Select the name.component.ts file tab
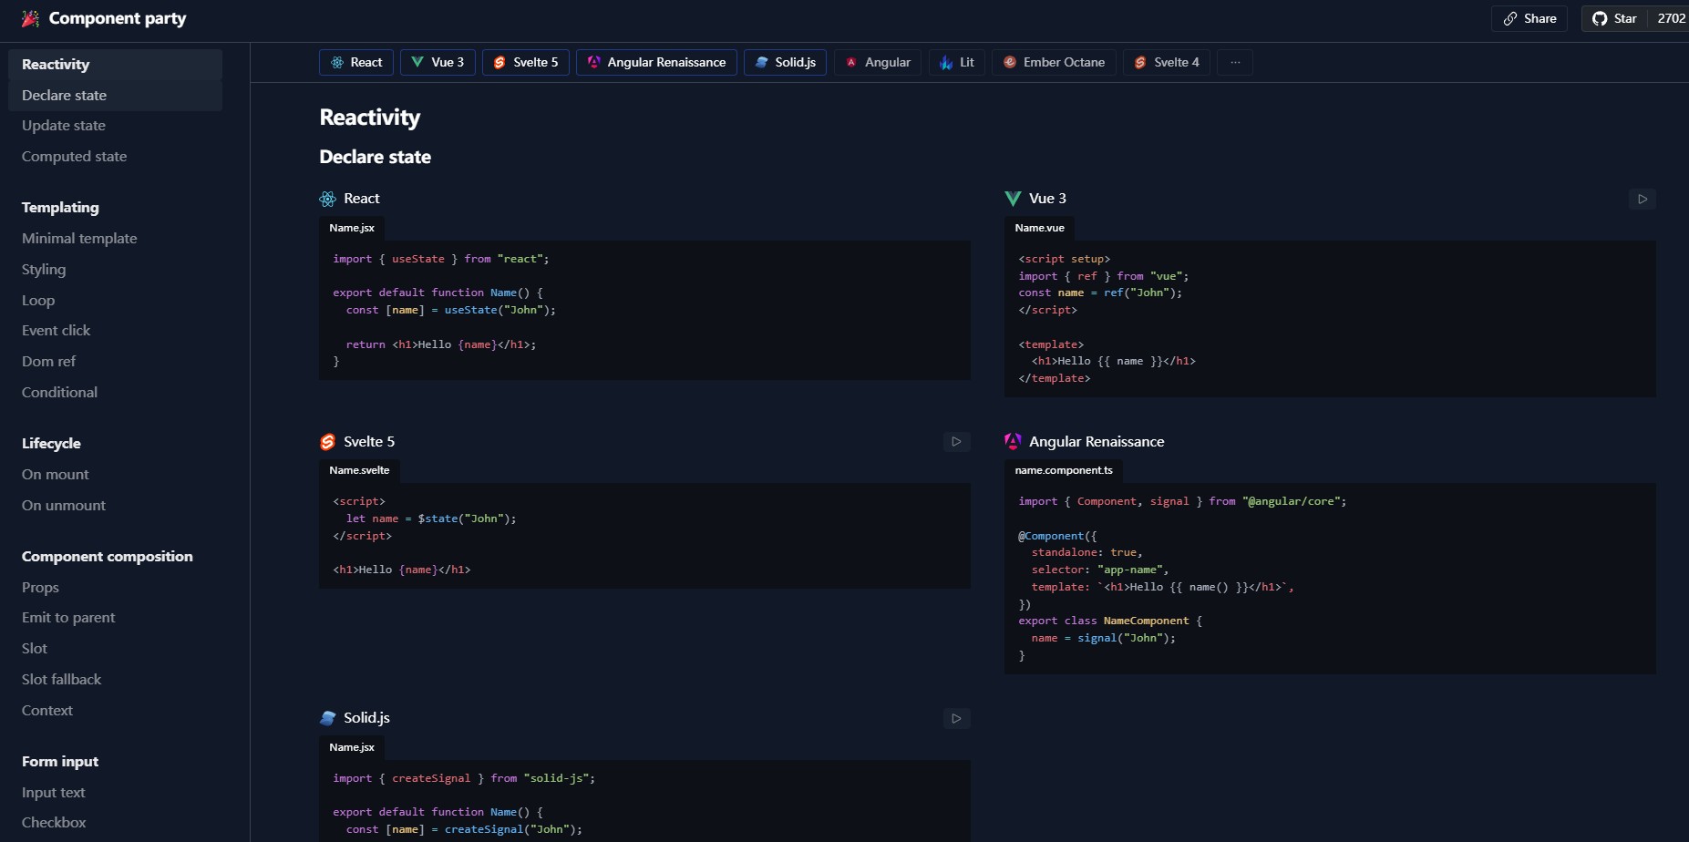 [x=1064, y=470]
